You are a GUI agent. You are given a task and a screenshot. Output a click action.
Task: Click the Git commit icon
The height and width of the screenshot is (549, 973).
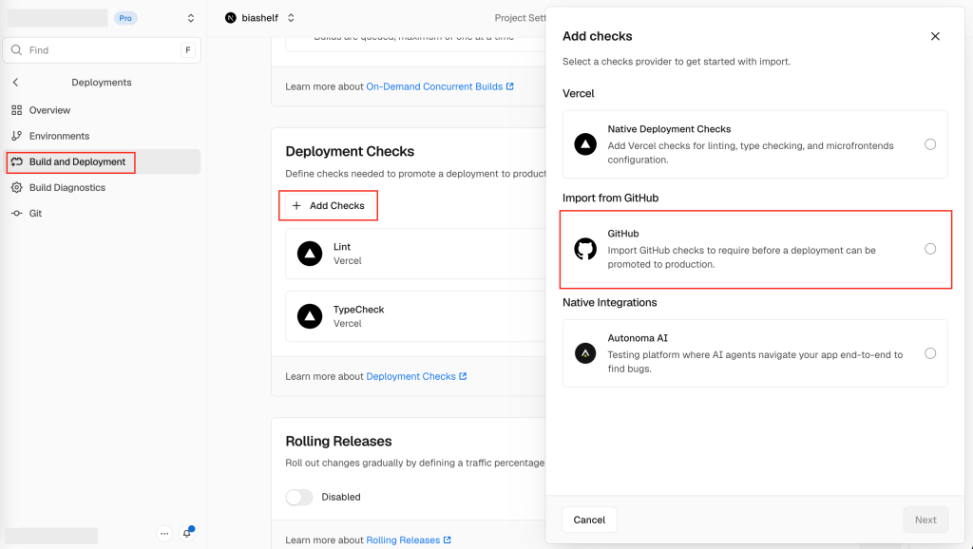coord(17,214)
